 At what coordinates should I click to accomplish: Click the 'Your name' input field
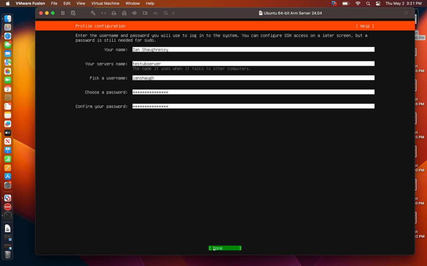point(253,49)
